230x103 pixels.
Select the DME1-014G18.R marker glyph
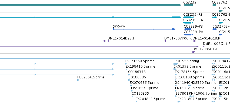[194, 41]
